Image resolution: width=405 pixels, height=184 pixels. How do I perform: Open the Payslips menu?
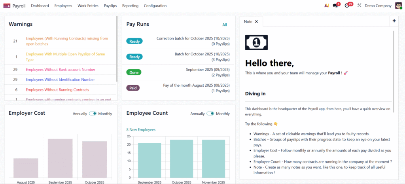pos(110,6)
